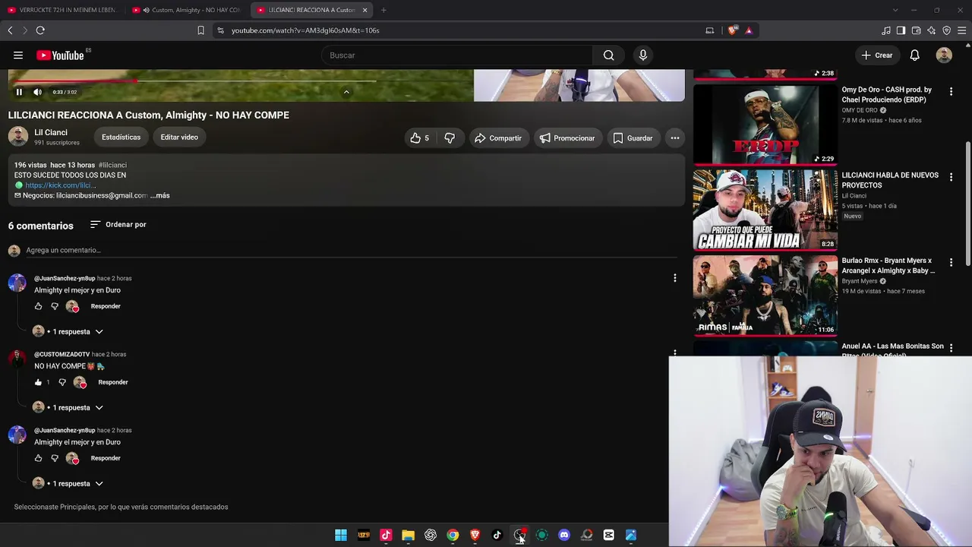Seek on the video progress bar
The height and width of the screenshot is (547, 972).
(194, 81)
